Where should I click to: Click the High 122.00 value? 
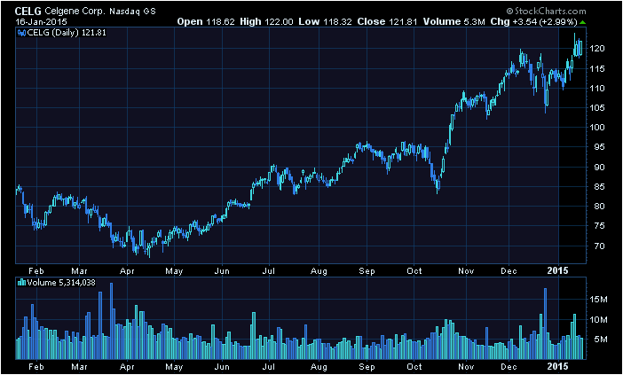tap(266, 21)
